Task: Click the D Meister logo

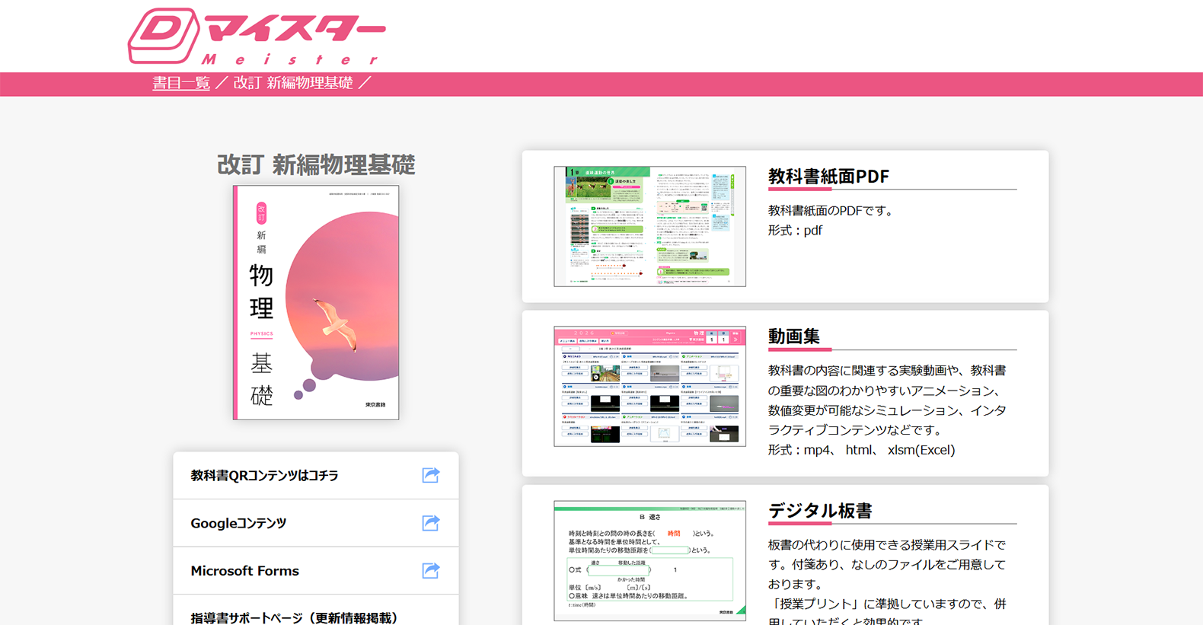Action: tap(256, 37)
